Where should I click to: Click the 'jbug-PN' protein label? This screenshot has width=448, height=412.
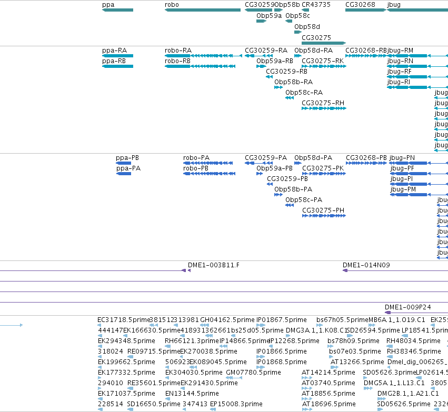402,158
